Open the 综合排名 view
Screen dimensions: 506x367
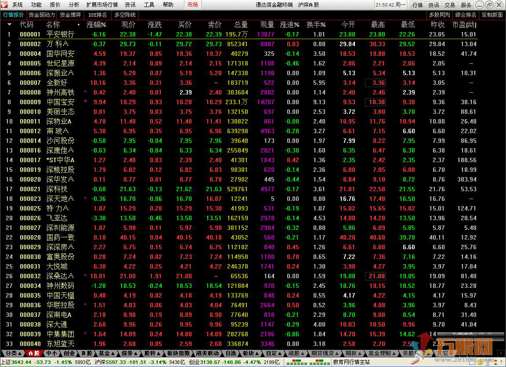pyautogui.click(x=466, y=15)
